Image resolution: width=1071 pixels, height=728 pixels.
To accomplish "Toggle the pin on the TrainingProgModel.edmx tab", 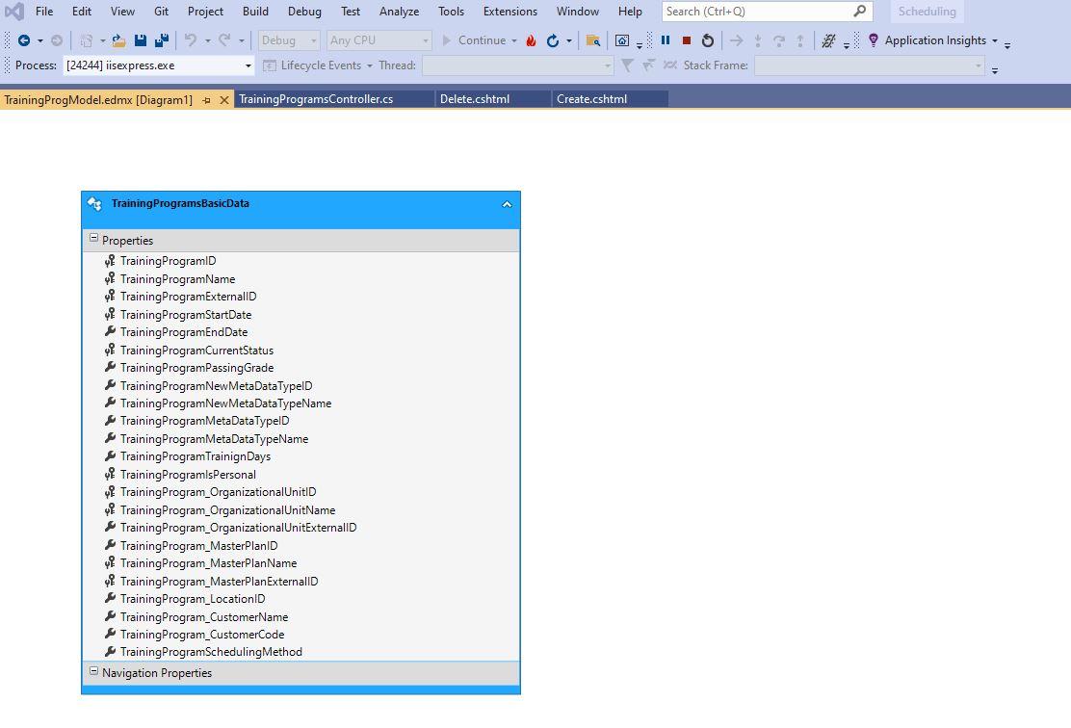I will coord(206,98).
